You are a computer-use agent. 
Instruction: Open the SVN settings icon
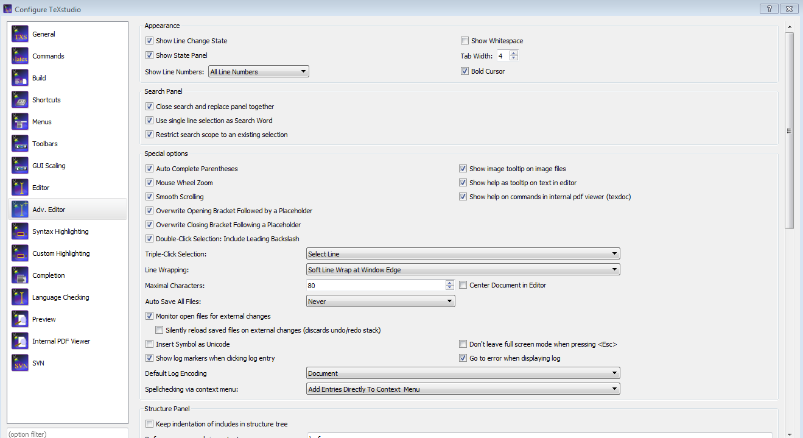tap(20, 363)
